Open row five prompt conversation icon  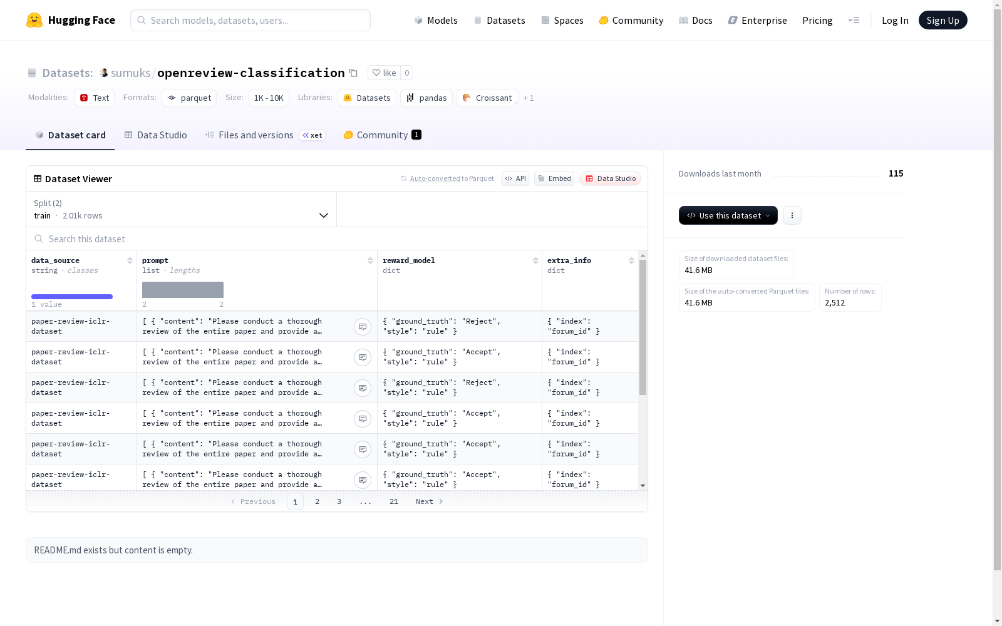[x=363, y=449]
